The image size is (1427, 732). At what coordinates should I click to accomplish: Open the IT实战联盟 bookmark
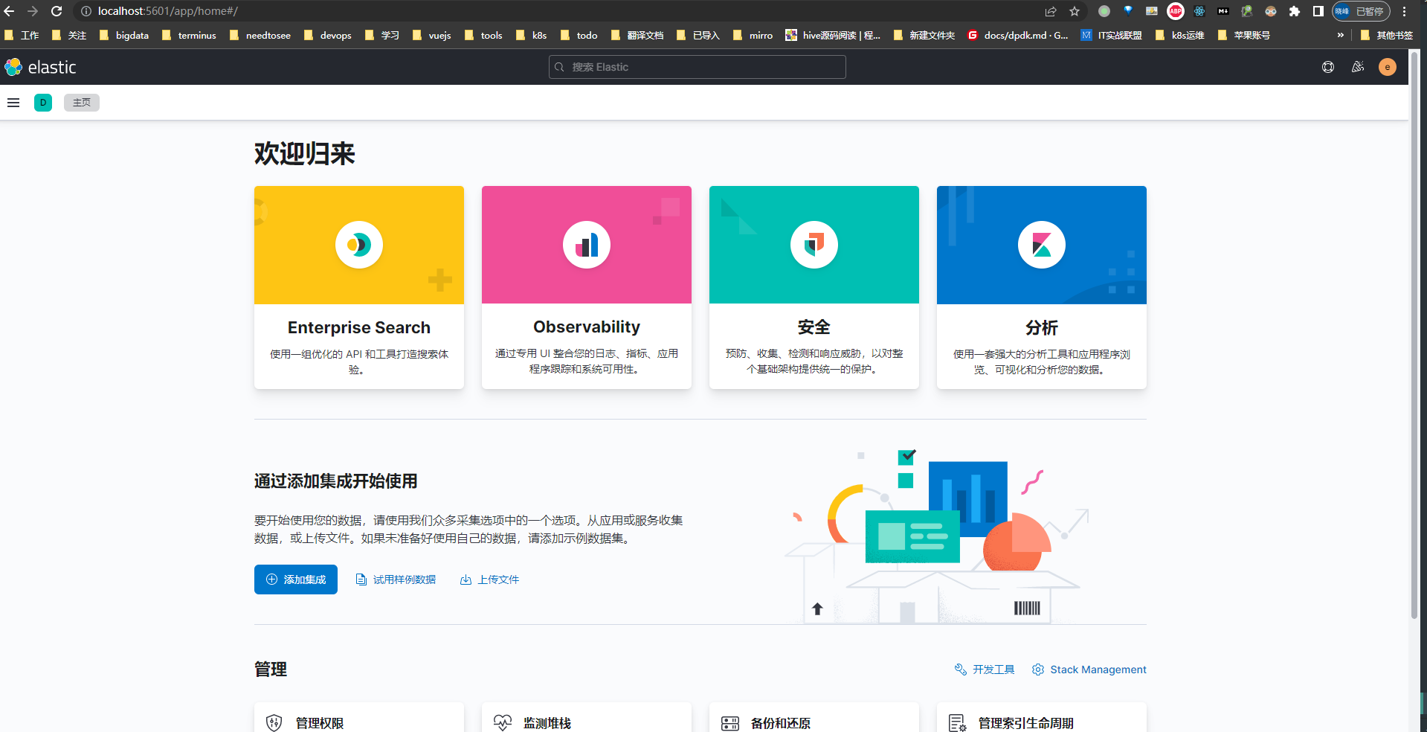1112,35
